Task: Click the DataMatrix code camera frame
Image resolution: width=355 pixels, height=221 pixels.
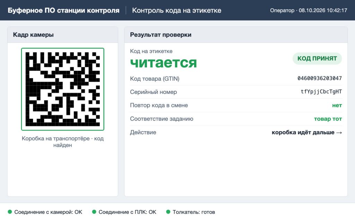Action: click(x=63, y=89)
